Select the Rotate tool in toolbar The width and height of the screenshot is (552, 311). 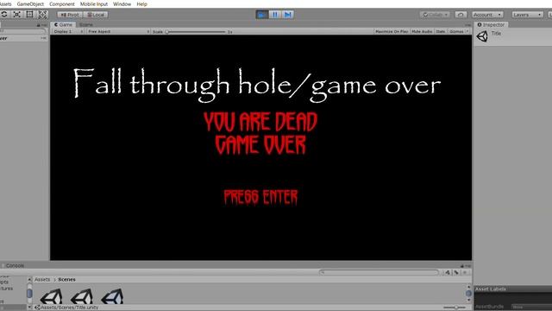pos(4,15)
